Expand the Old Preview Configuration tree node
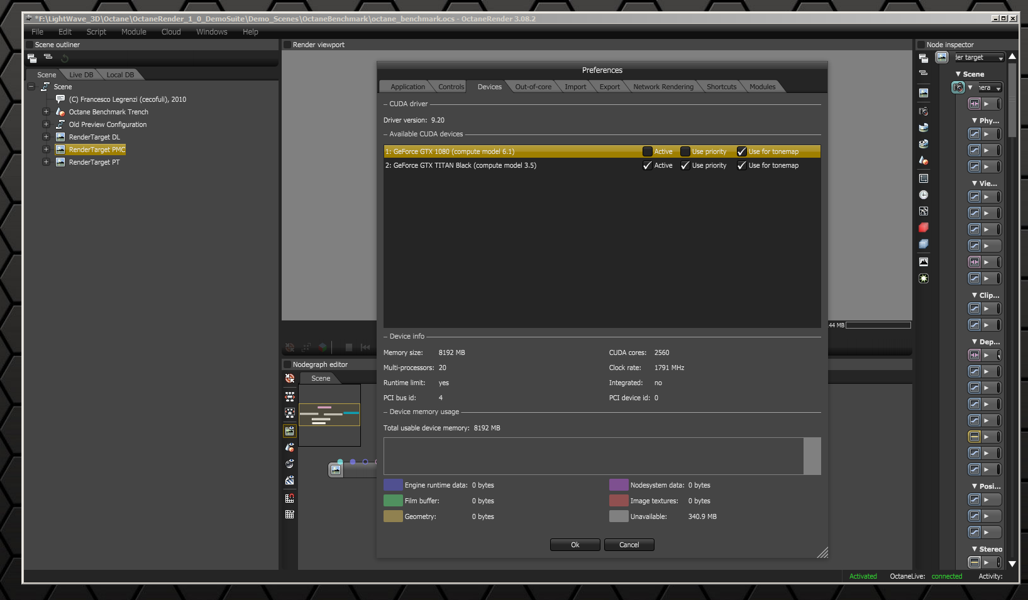Viewport: 1028px width, 600px height. (x=46, y=124)
